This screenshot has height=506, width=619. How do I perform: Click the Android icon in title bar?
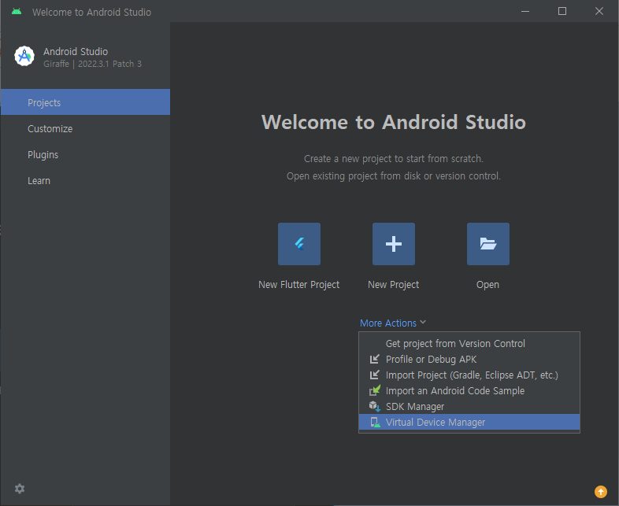pyautogui.click(x=17, y=12)
